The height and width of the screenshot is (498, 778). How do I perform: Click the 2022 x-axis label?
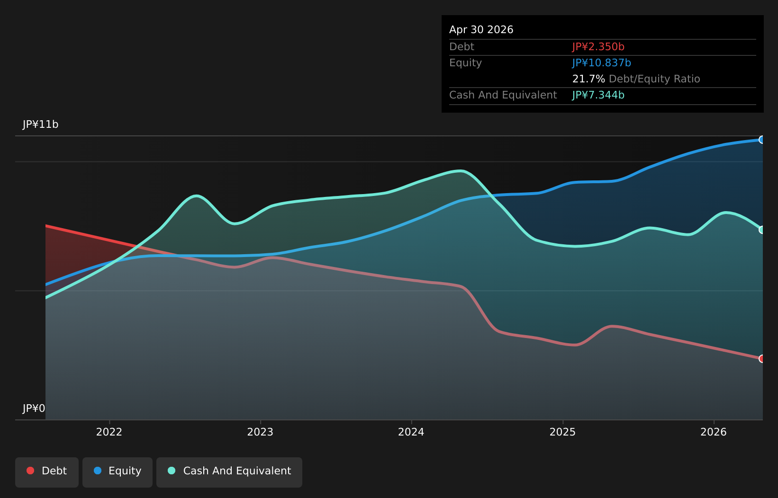tap(109, 432)
